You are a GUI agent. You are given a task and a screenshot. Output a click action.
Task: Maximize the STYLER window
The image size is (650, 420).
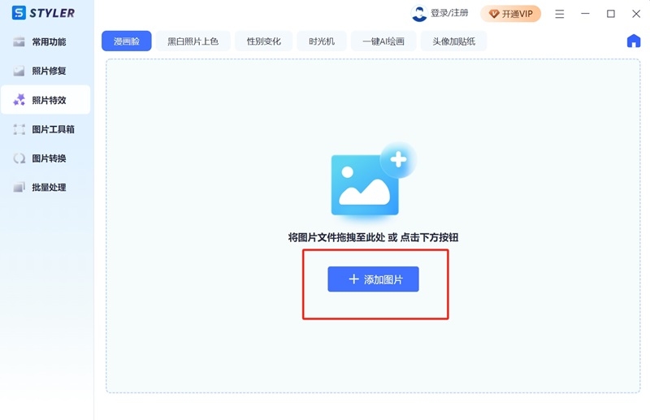611,14
